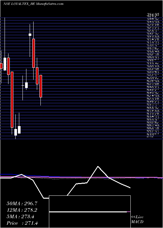Screen dimensions: 163x228
Task: Select the Price : 271.4 value
Action: pos(22,223)
